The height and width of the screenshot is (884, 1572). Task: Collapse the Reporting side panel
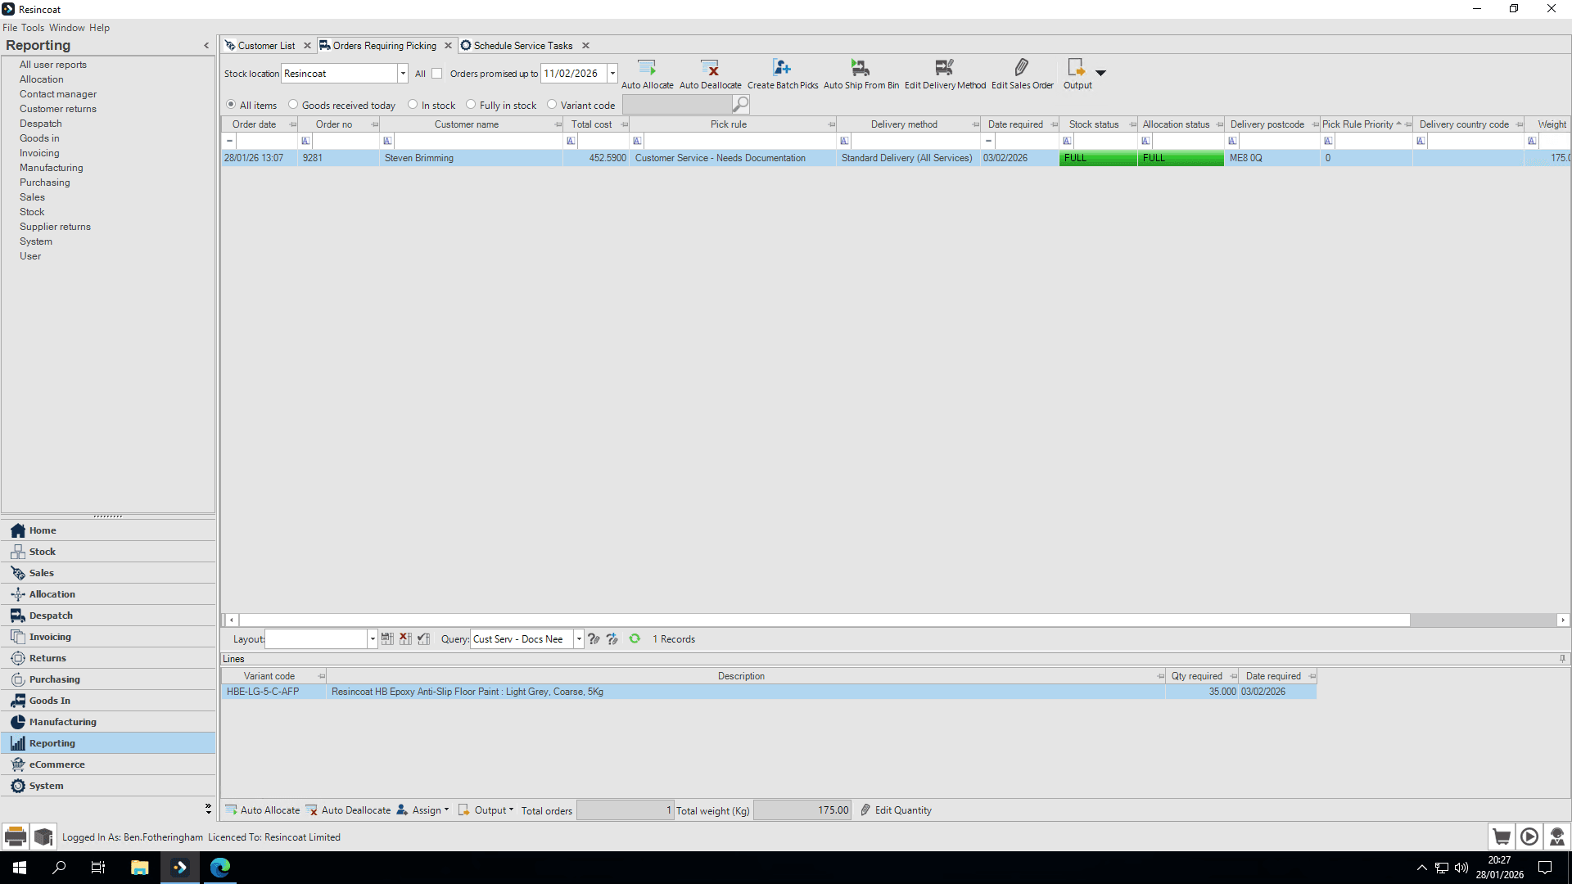[x=206, y=46]
